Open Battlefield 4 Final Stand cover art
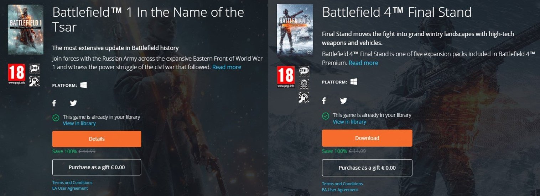The height and width of the screenshot is (196, 540). [295, 30]
